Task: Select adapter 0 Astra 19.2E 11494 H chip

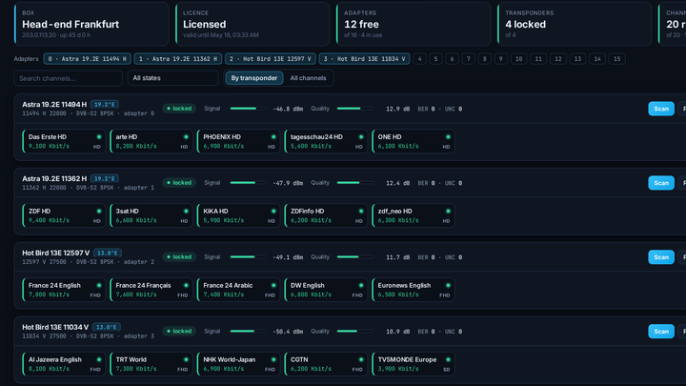Action: click(87, 59)
